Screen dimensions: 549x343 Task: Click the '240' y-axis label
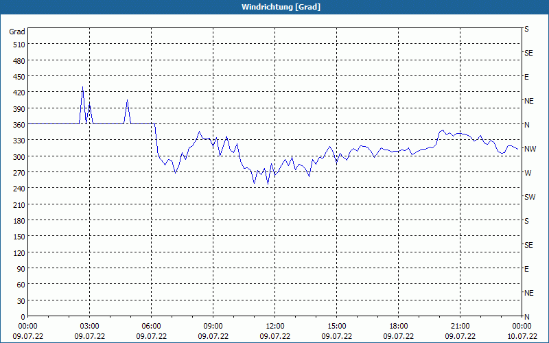(19, 189)
